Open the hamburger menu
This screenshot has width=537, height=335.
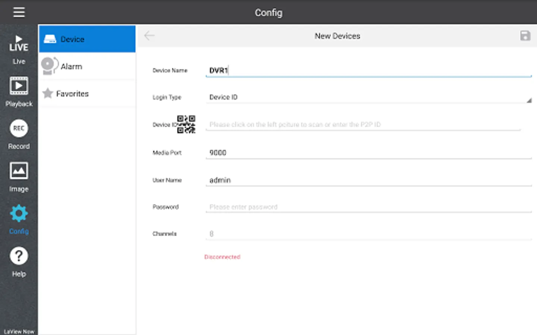19,12
